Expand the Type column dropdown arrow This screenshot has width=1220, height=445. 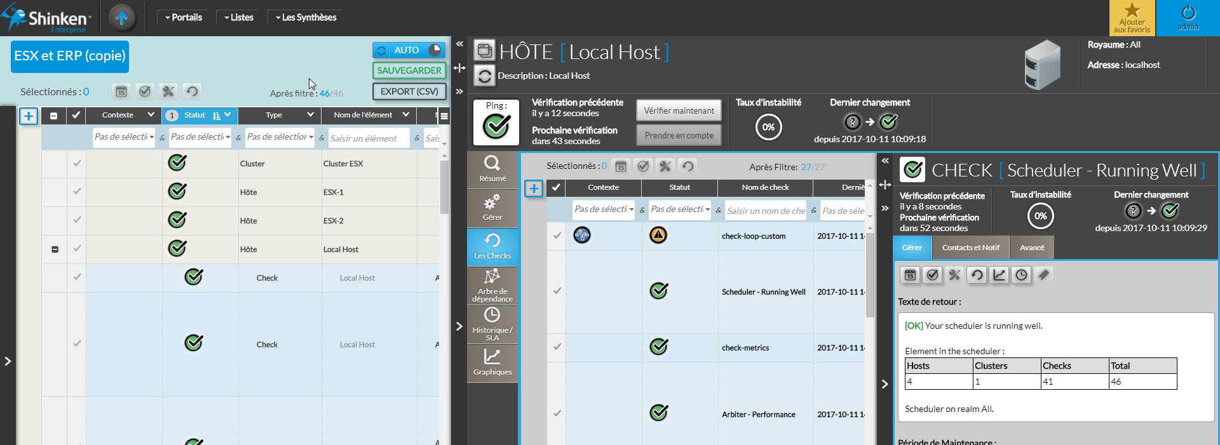pos(310,115)
